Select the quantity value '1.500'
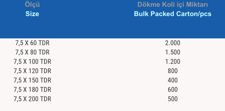225x111 pixels. tap(173, 52)
